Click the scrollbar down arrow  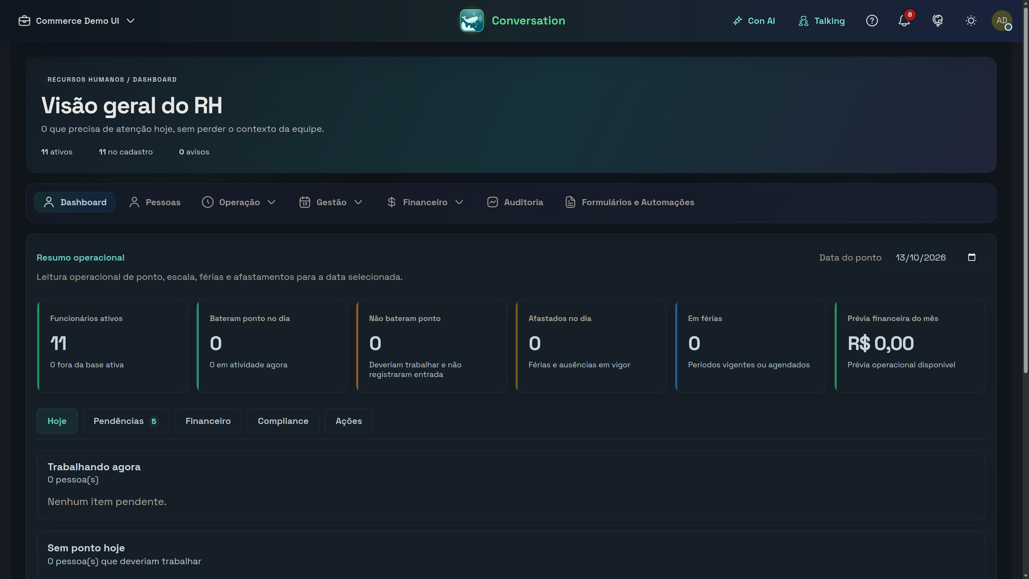[x=1025, y=575]
